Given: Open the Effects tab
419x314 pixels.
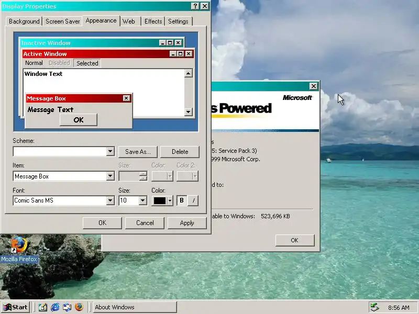Looking at the screenshot, I should (x=153, y=21).
